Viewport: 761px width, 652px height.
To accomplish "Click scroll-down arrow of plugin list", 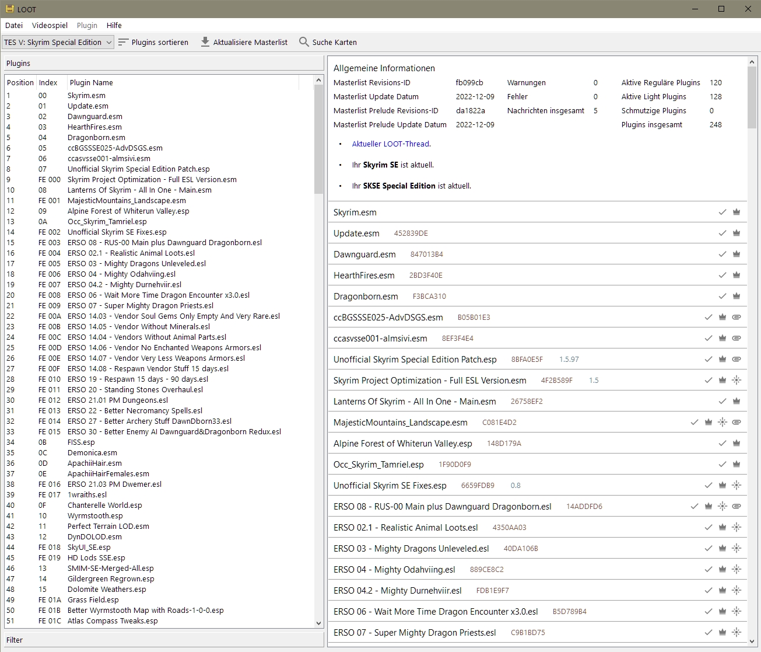I will [x=318, y=623].
